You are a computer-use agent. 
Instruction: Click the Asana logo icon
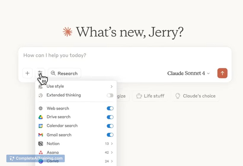(41, 153)
